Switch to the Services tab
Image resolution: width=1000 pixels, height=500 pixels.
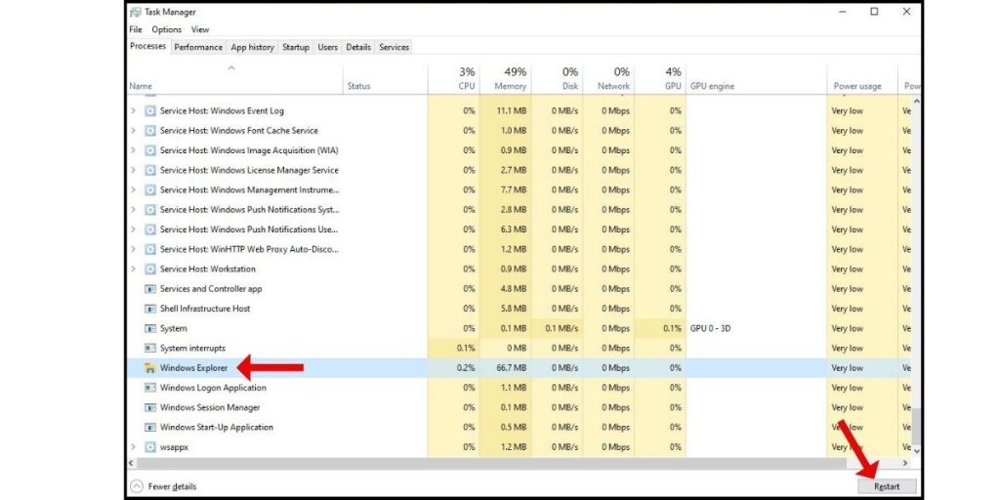(x=395, y=47)
